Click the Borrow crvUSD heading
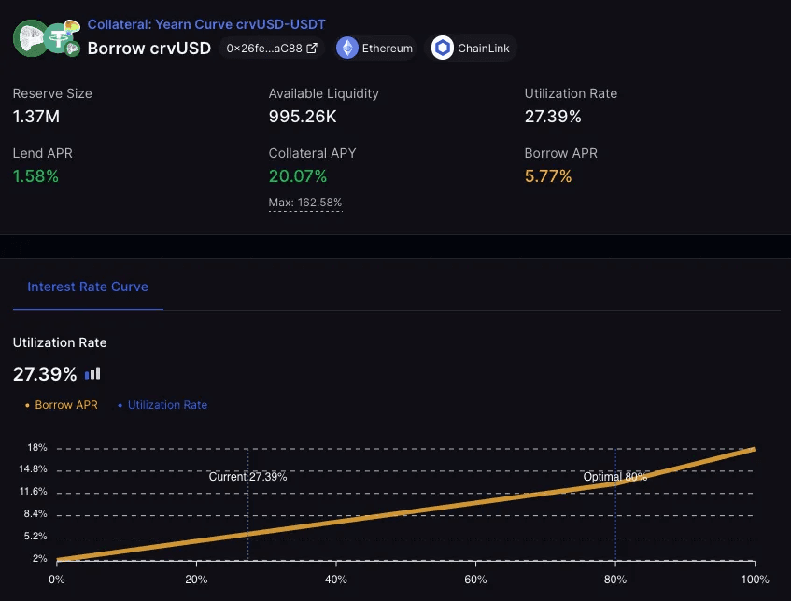This screenshot has width=791, height=601. (x=149, y=49)
